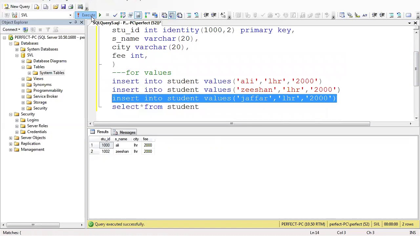420x236 pixels.
Task: Open the Connect dropdown in Object Explorer
Action: pyautogui.click(x=11, y=29)
